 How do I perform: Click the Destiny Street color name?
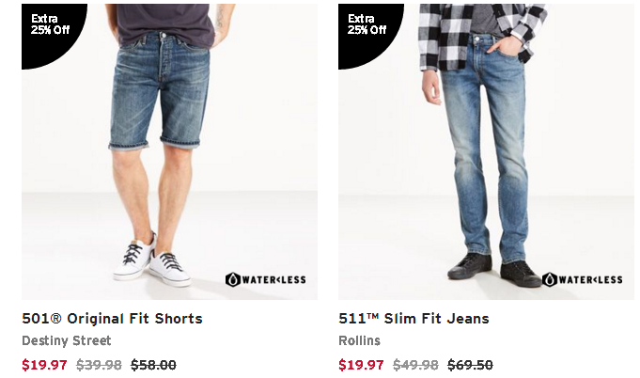pyautogui.click(x=67, y=340)
